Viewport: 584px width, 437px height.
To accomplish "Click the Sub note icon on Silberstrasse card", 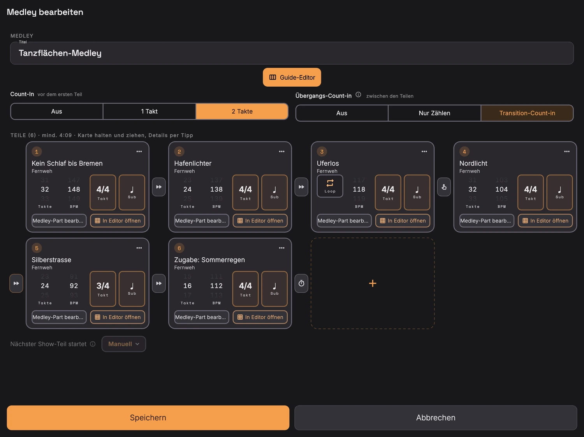I will 132,289.
